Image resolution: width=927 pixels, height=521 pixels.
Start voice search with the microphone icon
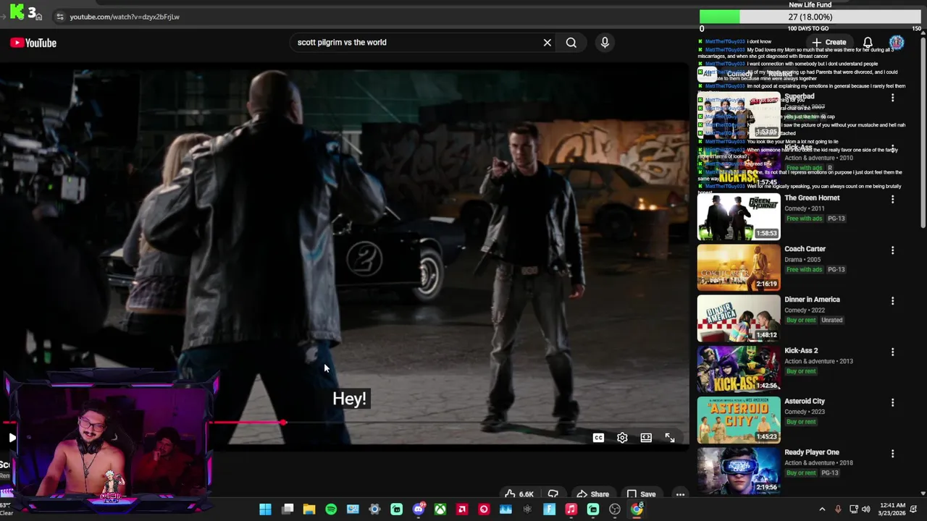tap(605, 43)
